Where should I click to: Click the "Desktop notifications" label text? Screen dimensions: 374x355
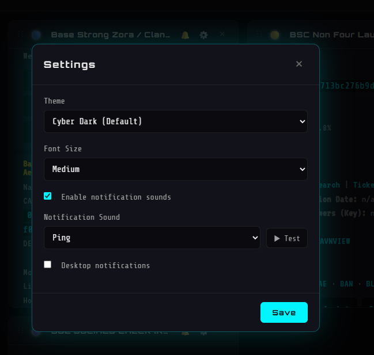coord(105,265)
